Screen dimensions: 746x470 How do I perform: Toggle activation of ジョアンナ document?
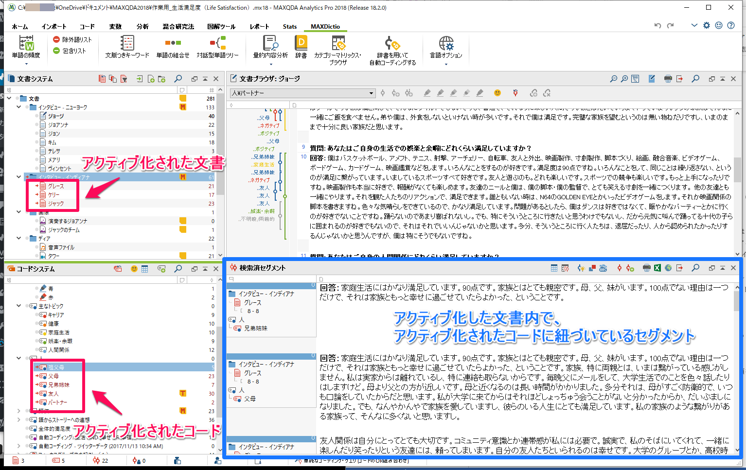tap(36, 124)
